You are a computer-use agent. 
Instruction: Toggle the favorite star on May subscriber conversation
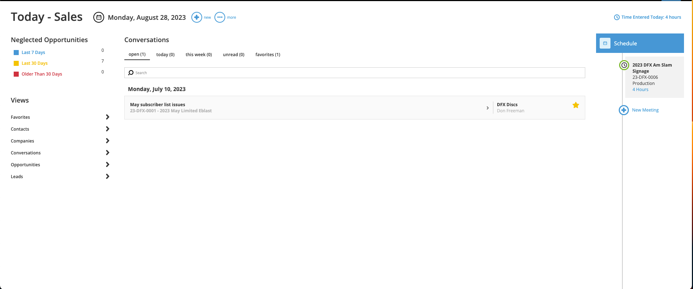point(576,105)
